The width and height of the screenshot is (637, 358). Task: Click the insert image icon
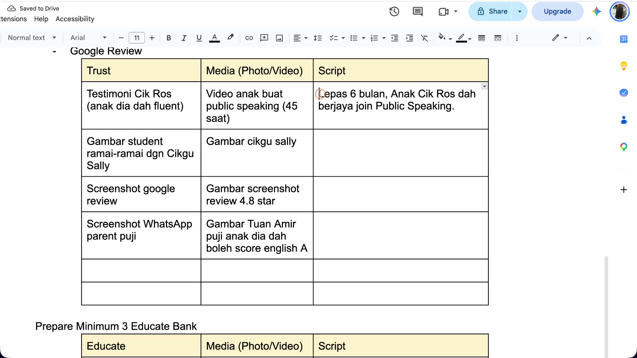pyautogui.click(x=279, y=38)
